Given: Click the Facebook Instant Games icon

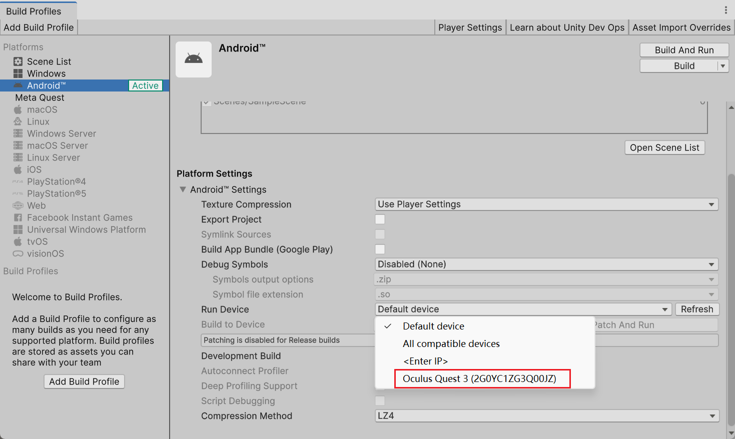Looking at the screenshot, I should pyautogui.click(x=18, y=217).
